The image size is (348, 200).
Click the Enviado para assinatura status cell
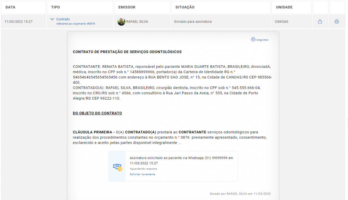click(193, 22)
